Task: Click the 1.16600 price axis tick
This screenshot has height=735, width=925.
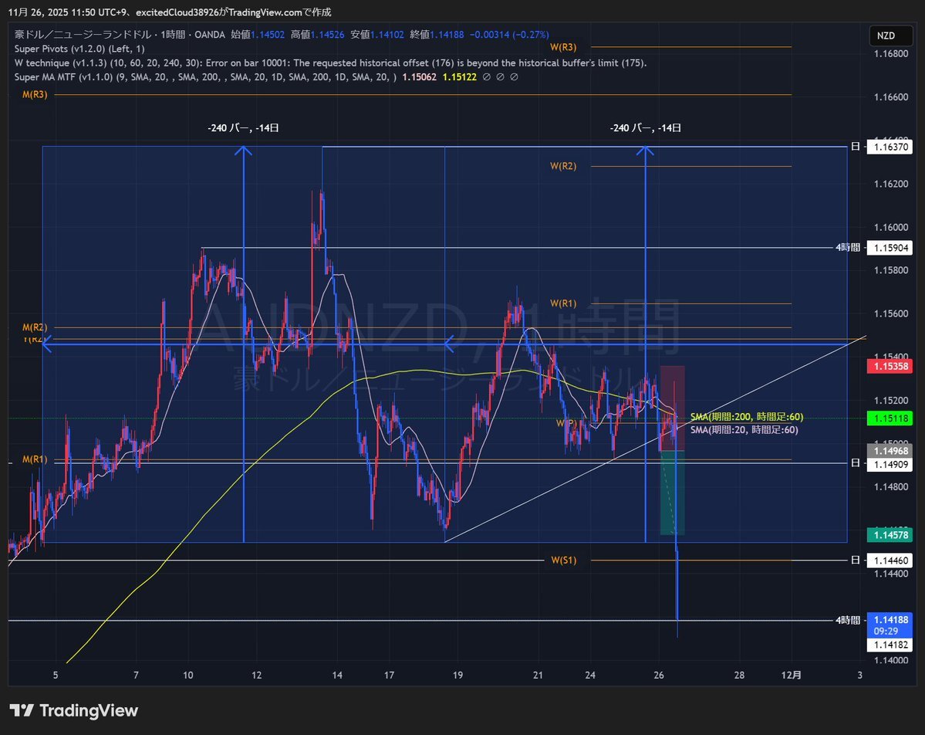Action: [x=891, y=97]
